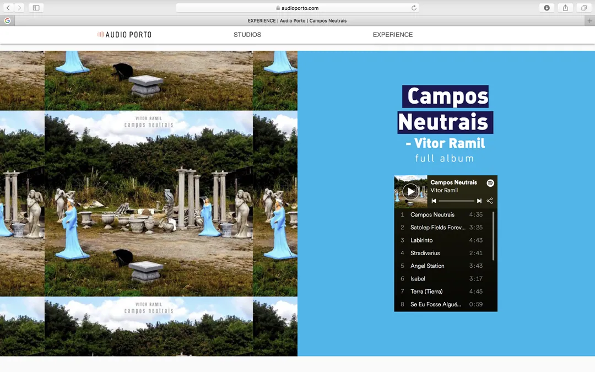Play track 5 Angel Station
Image resolution: width=595 pixels, height=372 pixels.
click(446, 266)
